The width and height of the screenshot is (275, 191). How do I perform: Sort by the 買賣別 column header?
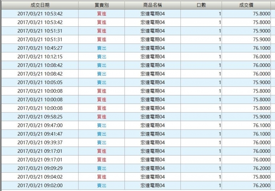coord(102,5)
